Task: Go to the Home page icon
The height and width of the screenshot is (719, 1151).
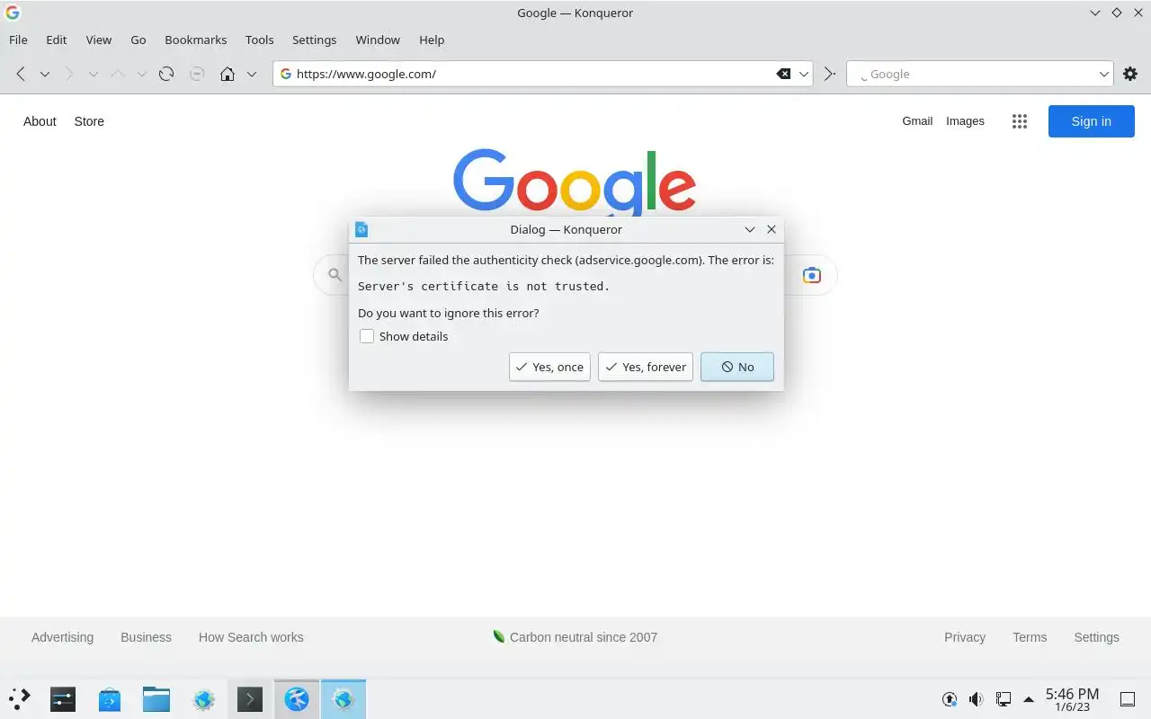Action: click(228, 74)
